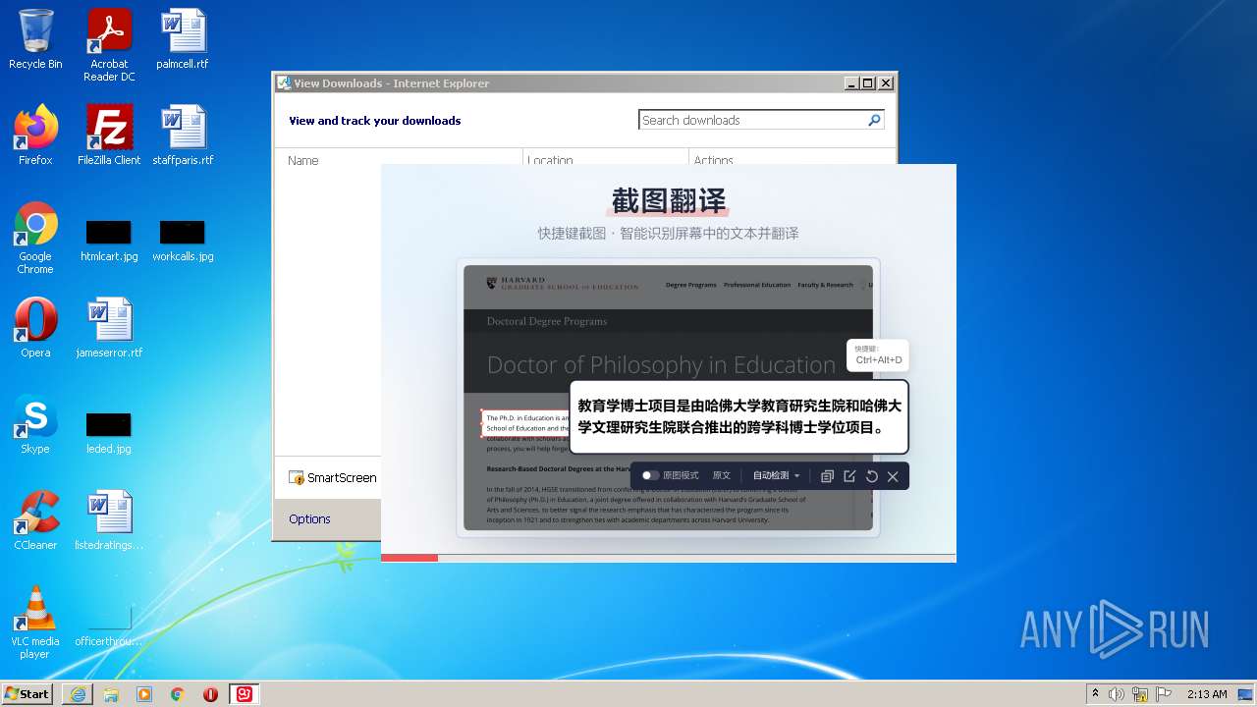
Task: Open FileZilla Client shortcut
Action: click(109, 136)
